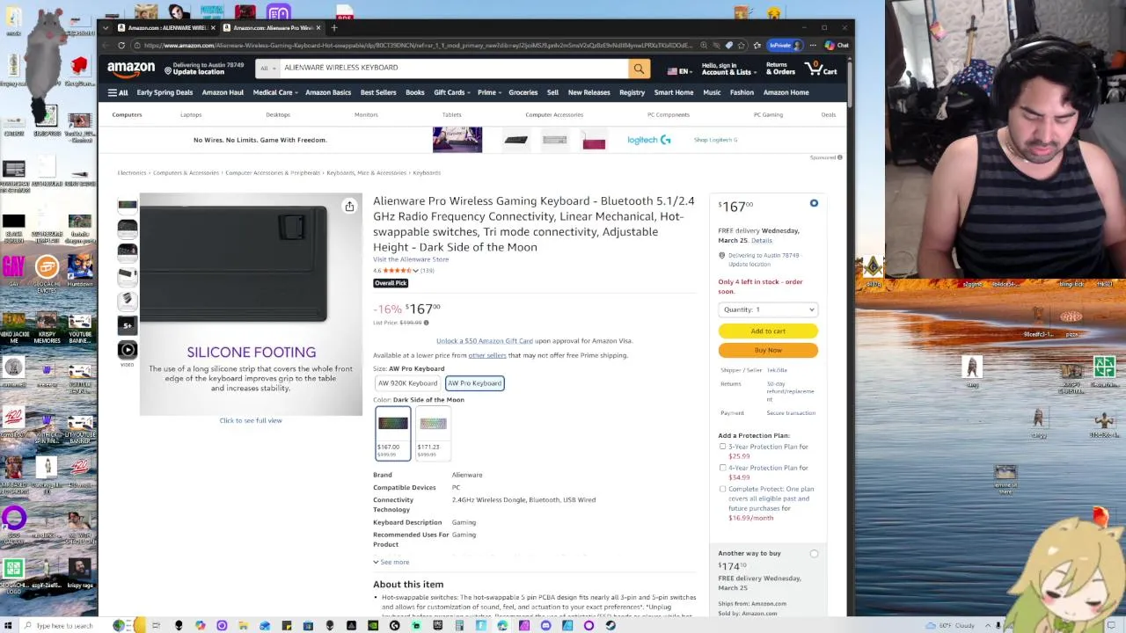Select the Another way to buy radio
This screenshot has width=1126, height=633.
pos(814,554)
